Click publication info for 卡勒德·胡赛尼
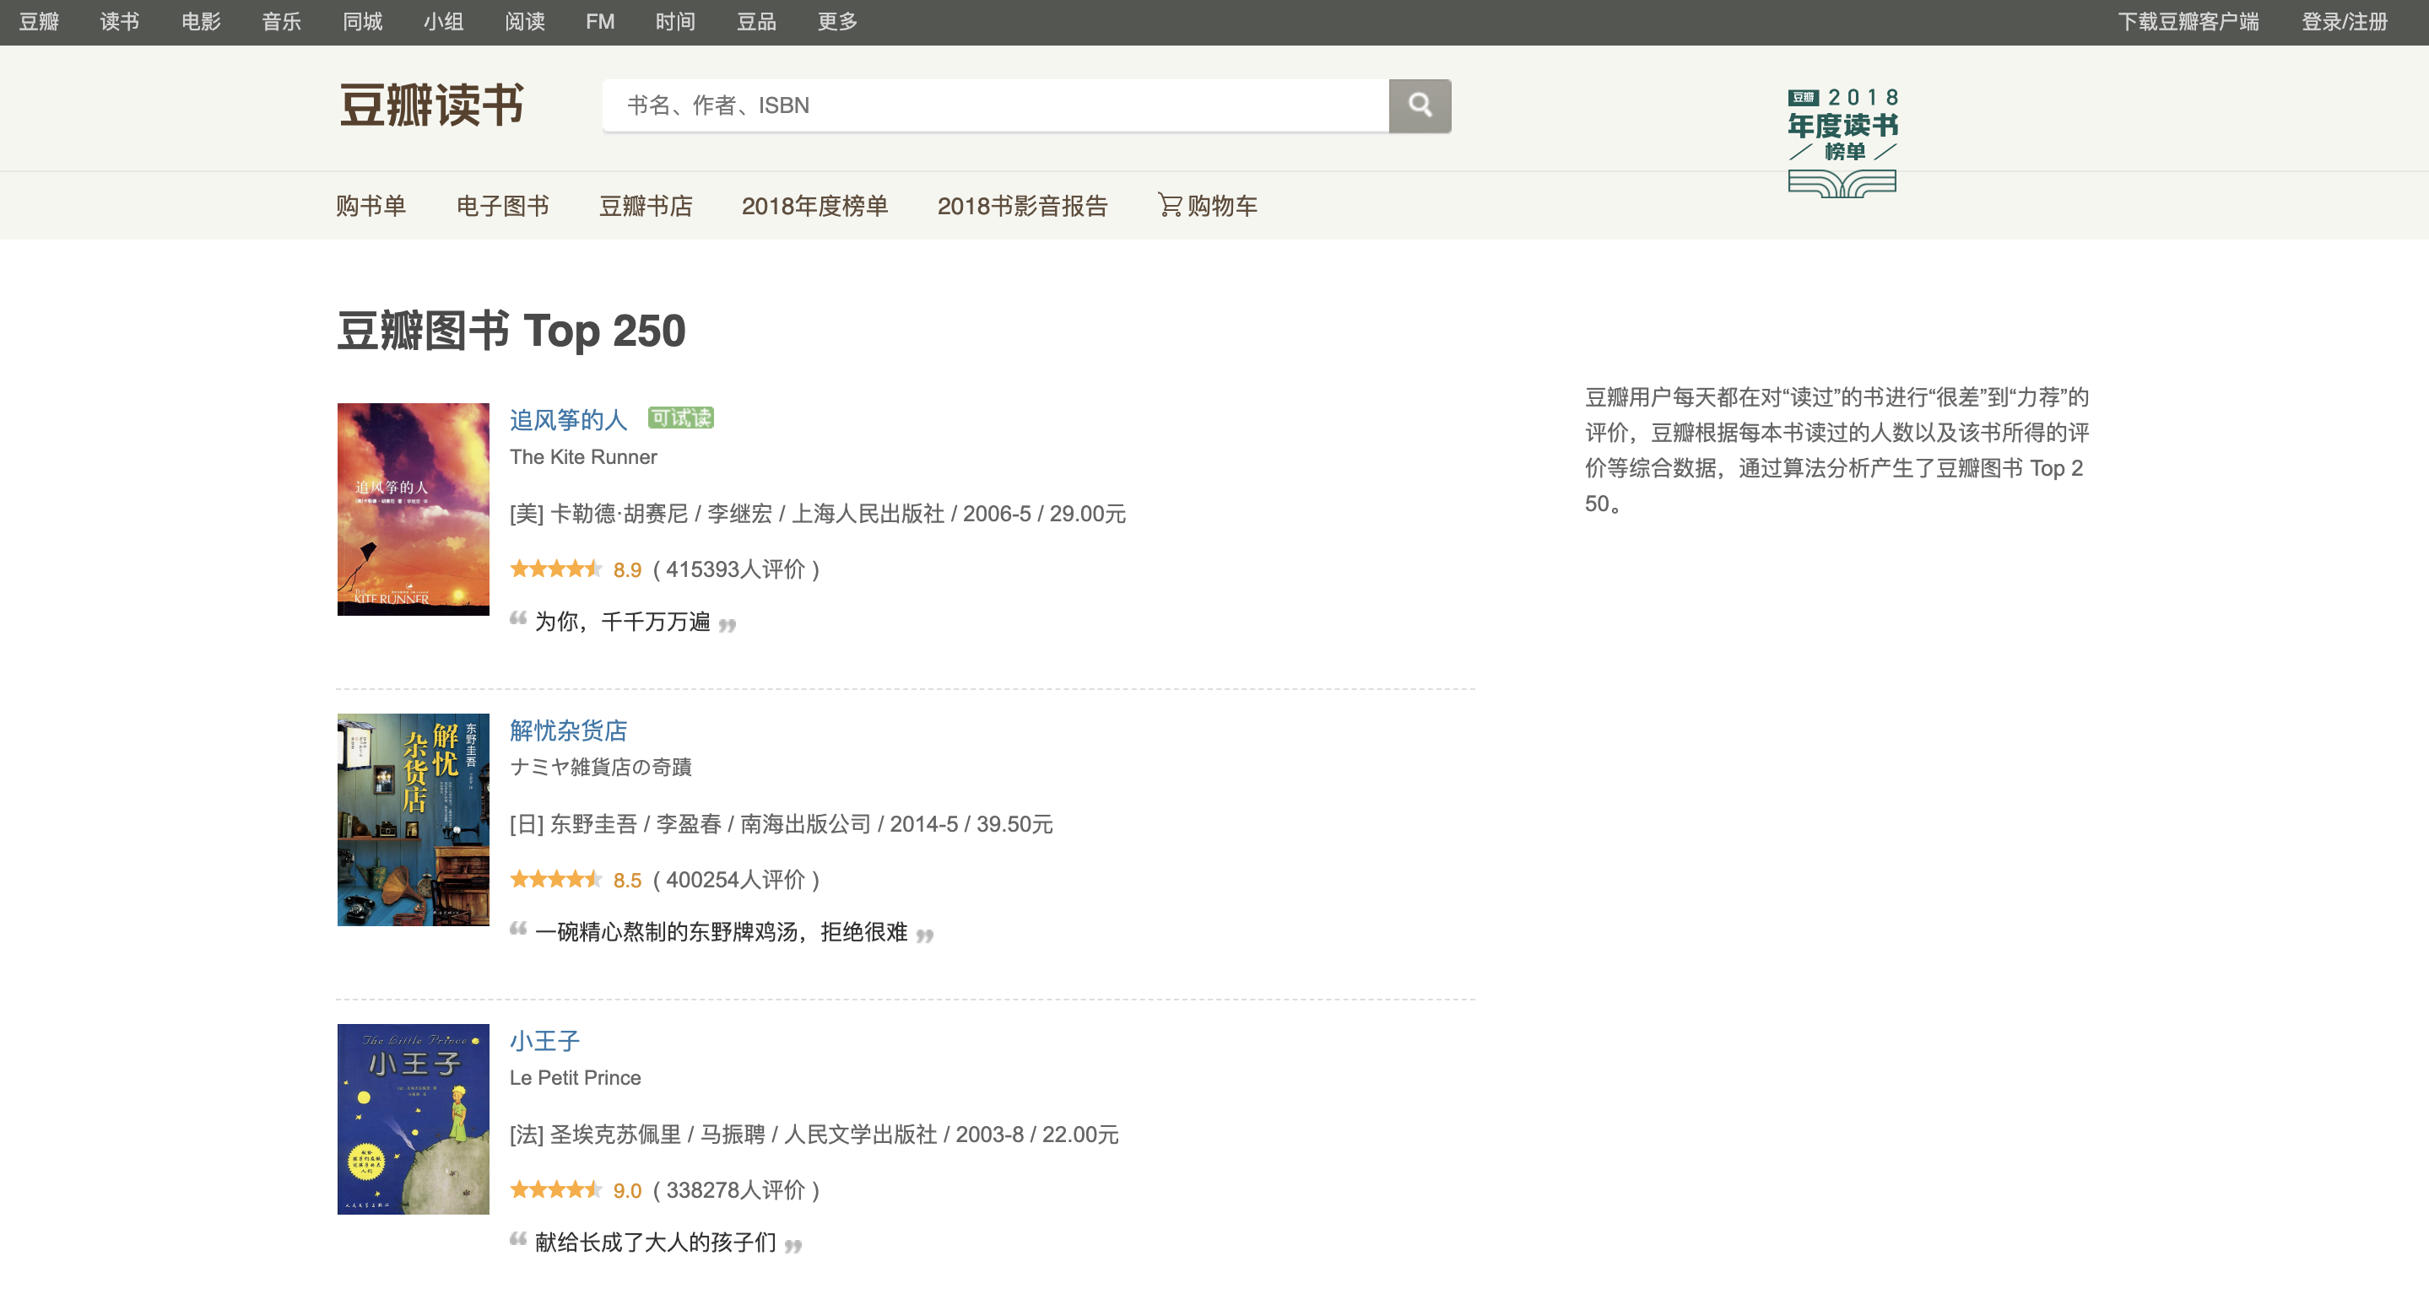 (x=818, y=513)
